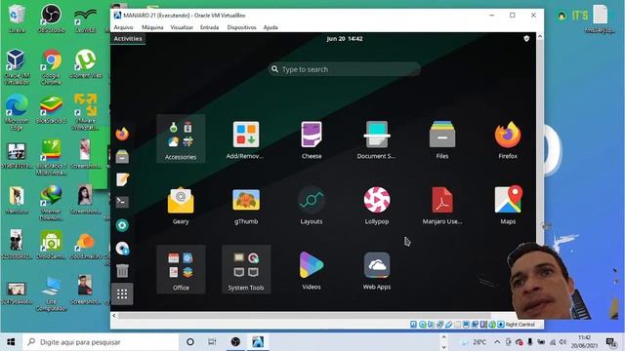Open the Entrada menu
Screen dimensions: 625x351
pos(209,27)
